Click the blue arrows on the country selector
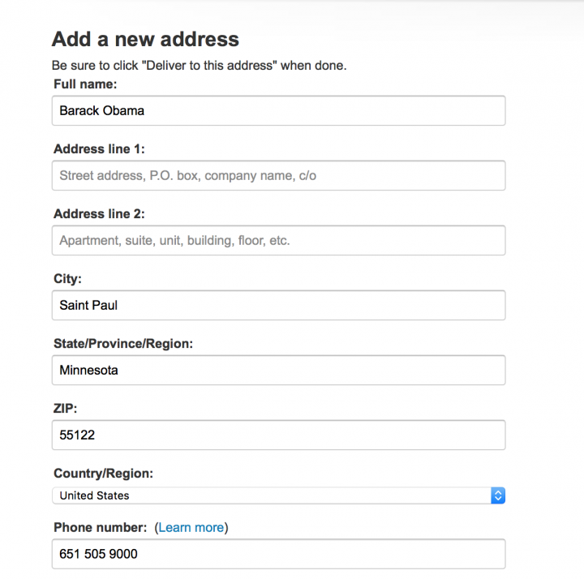The image size is (584, 579). pos(498,495)
